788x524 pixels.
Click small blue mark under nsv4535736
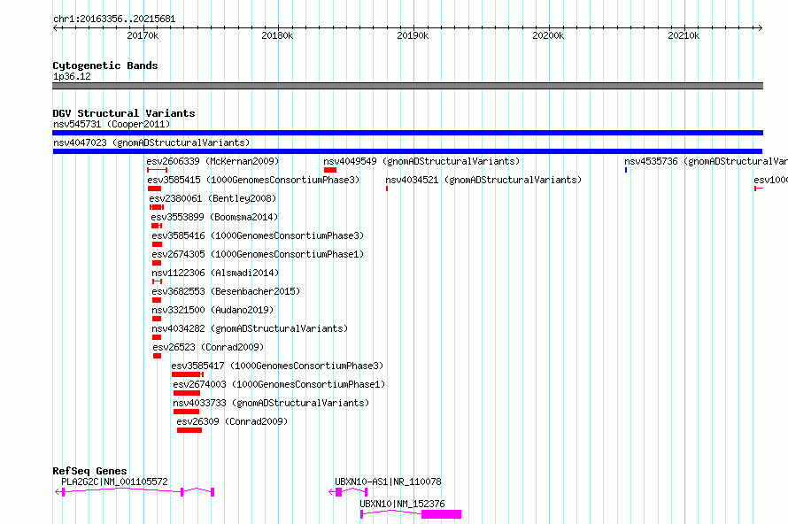(x=626, y=170)
